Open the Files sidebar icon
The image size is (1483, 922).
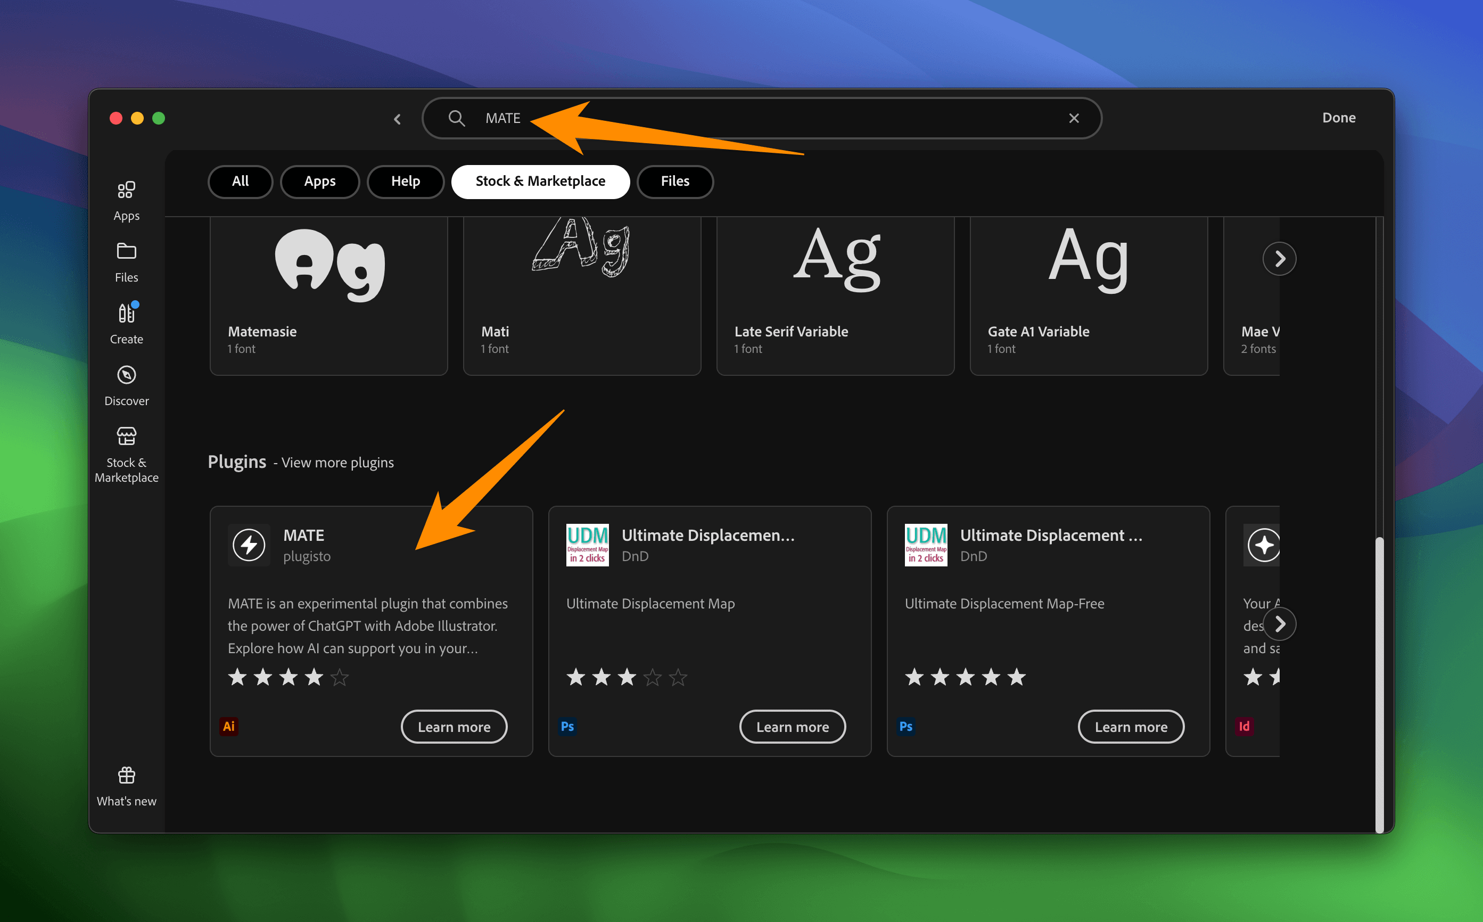[x=126, y=251]
